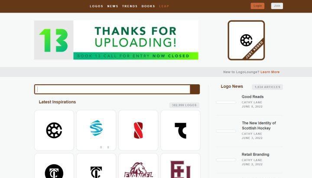Open the Just Added logo tile

[246, 40]
